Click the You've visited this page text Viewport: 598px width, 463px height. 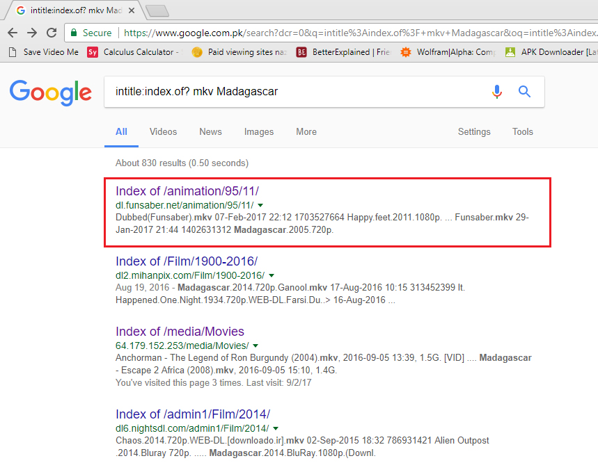coord(214,382)
